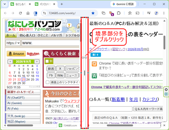The width and height of the screenshot is (169, 130).
Task: Toggle the 別 checkbox in らくらく検索
Action: click(47, 61)
